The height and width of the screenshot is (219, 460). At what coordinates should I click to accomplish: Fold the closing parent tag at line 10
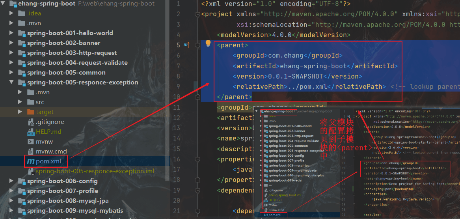[x=197, y=97]
